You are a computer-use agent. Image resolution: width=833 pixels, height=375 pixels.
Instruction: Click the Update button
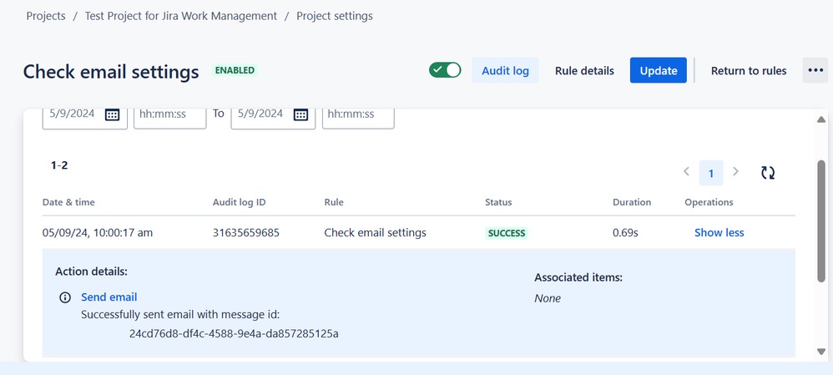(659, 70)
